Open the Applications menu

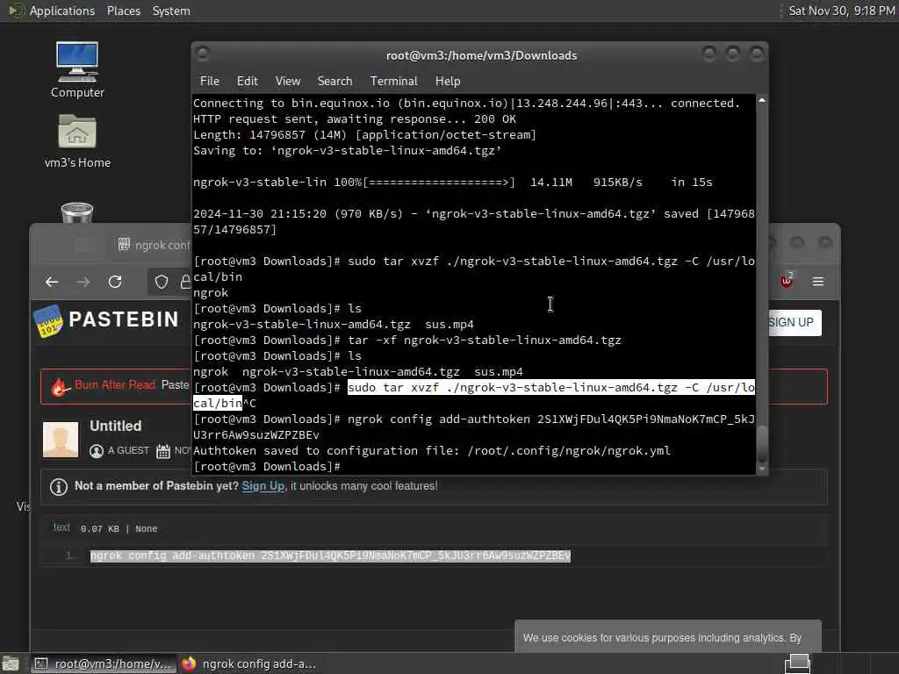pyautogui.click(x=62, y=11)
